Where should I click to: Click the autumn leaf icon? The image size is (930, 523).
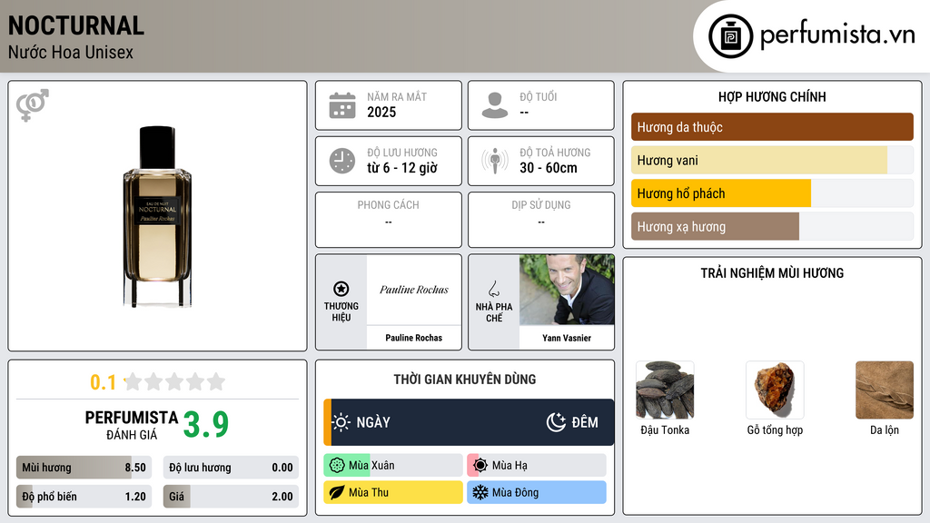click(337, 492)
